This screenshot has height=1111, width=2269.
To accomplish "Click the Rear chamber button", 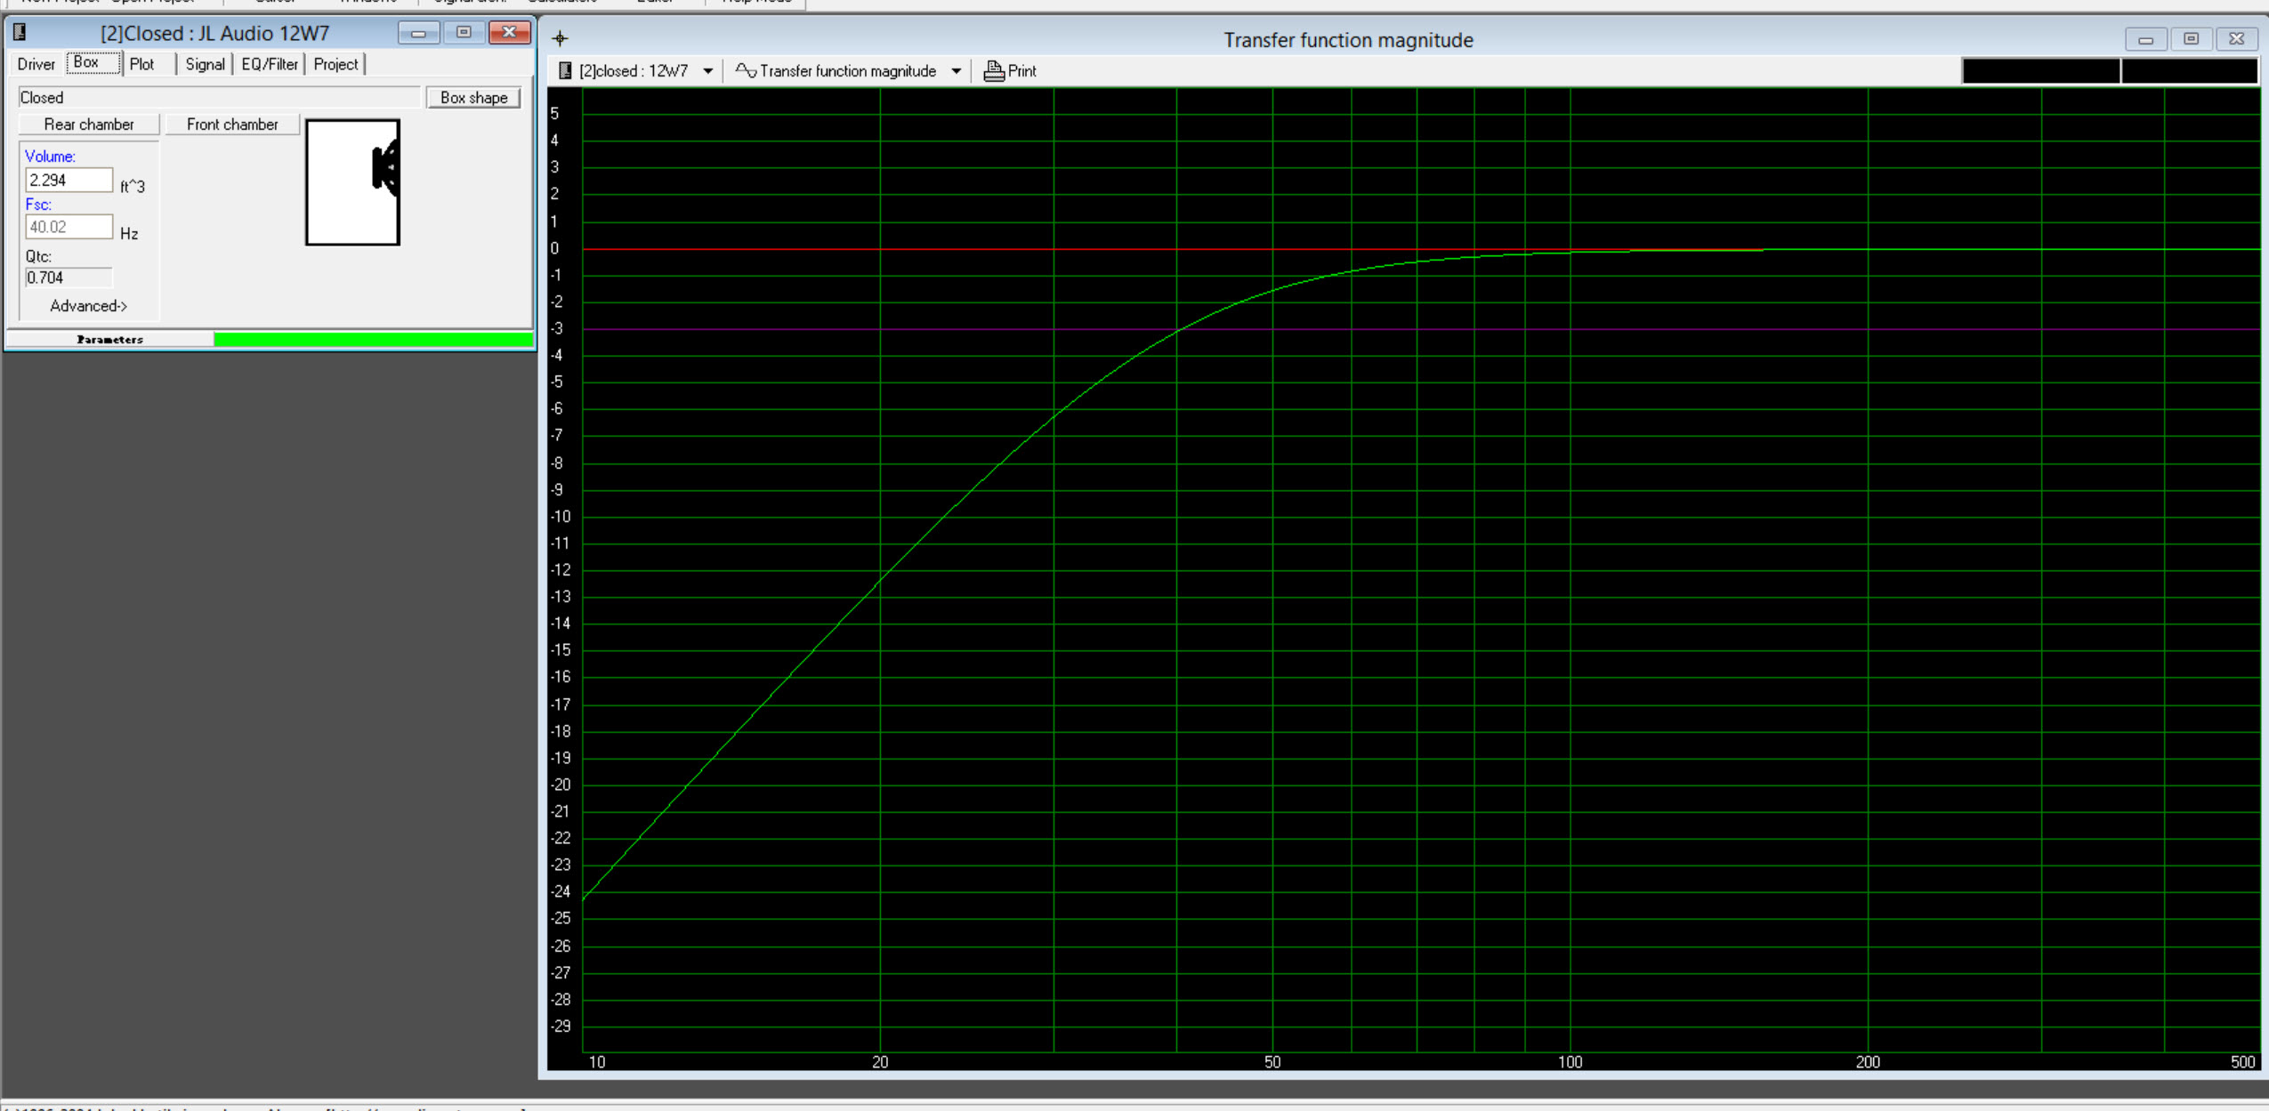I will click(x=89, y=125).
